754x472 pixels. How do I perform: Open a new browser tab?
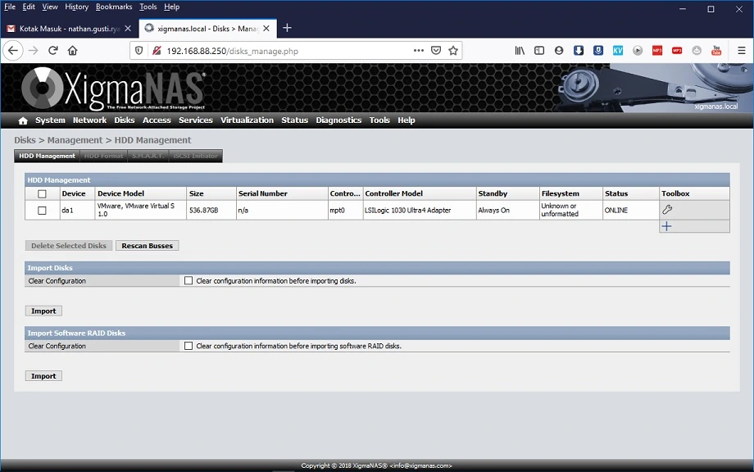287,29
